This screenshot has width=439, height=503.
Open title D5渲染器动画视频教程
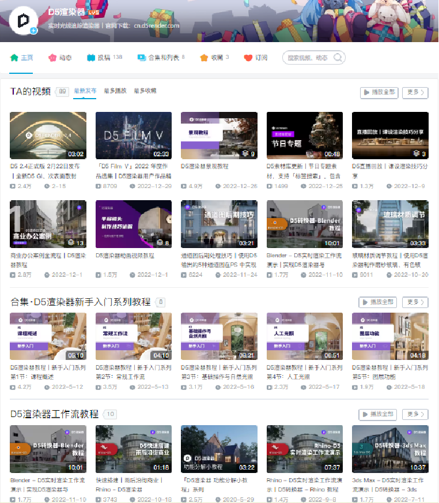(x=125, y=256)
